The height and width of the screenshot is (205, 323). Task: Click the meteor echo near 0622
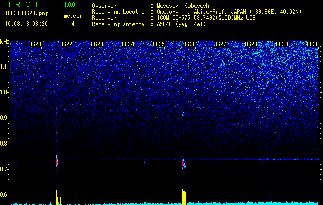pos(58,162)
